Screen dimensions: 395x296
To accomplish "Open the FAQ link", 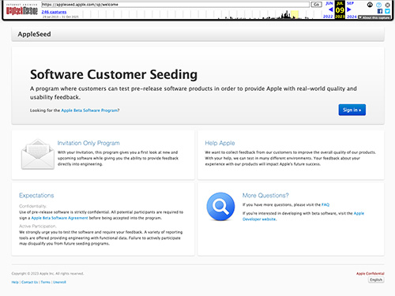I will pos(325,204).
